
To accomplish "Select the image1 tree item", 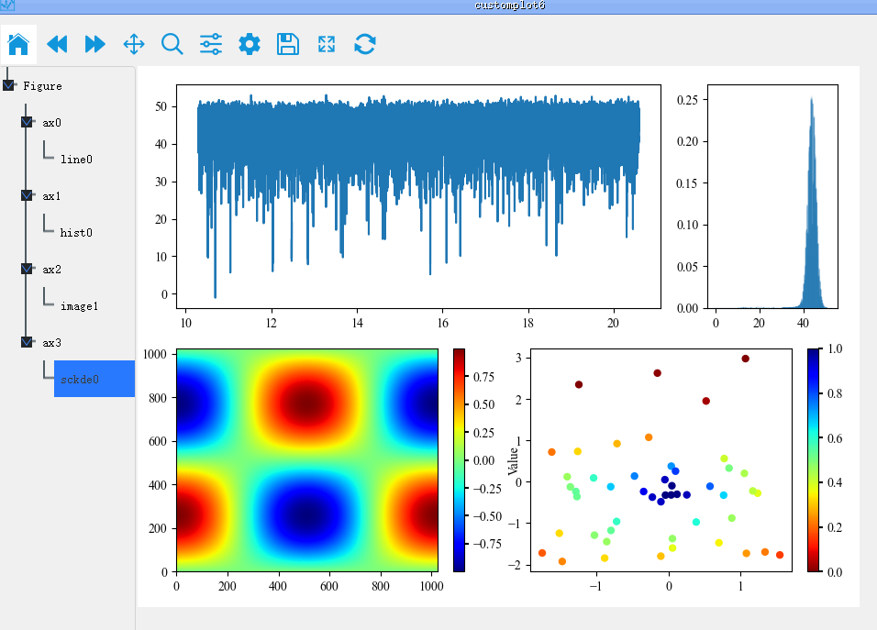I will 80,306.
